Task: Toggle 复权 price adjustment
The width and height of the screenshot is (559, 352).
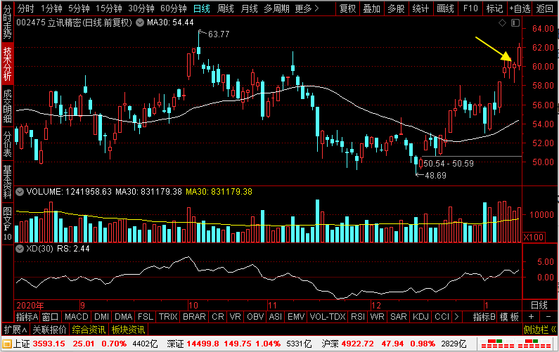Action: pos(347,8)
